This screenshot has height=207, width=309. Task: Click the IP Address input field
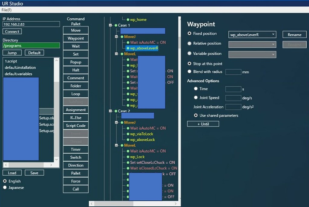pyautogui.click(x=31, y=24)
